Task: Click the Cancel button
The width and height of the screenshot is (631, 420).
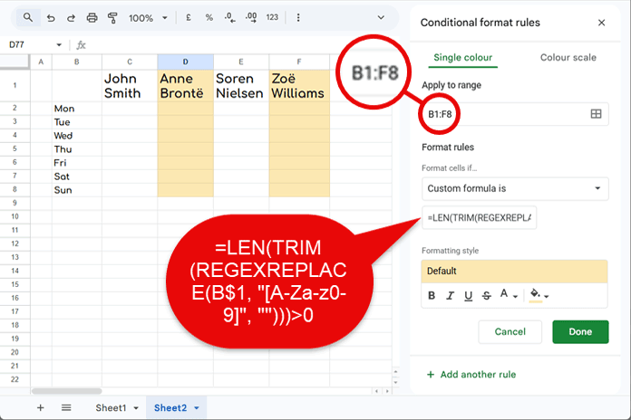Action: click(510, 332)
